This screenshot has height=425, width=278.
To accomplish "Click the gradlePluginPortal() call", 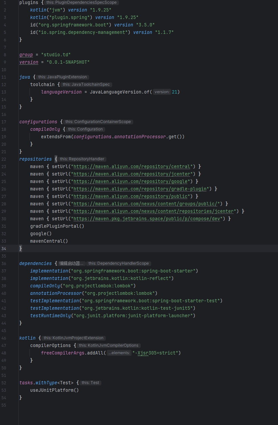I will 57,226.
